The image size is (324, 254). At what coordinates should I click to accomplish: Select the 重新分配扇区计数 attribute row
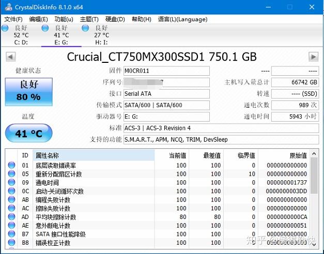click(158, 174)
